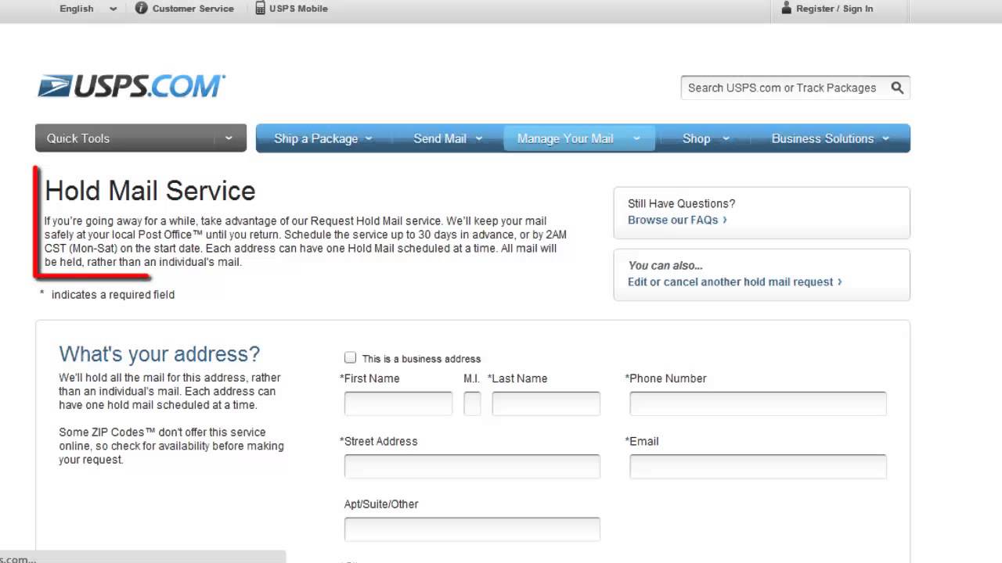Click the USPS.COM logo
This screenshot has height=563, width=1002.
pos(132,86)
